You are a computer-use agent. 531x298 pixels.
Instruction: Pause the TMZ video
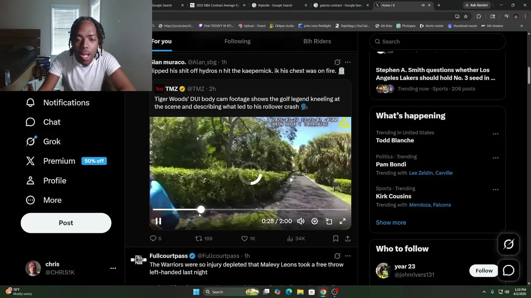click(158, 221)
